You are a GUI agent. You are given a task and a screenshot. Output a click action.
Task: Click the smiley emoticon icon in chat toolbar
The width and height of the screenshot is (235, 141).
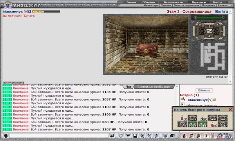165,136
